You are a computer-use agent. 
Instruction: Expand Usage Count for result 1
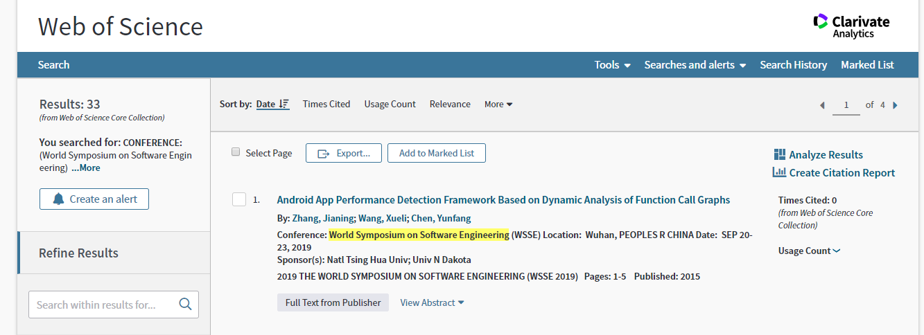pos(809,251)
